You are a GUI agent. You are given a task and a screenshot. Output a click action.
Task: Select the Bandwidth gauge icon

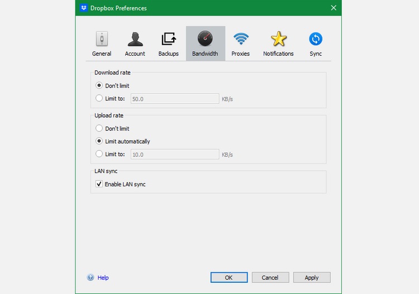[205, 39]
